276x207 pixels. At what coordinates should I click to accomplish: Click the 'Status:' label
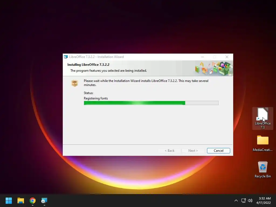(x=88, y=93)
